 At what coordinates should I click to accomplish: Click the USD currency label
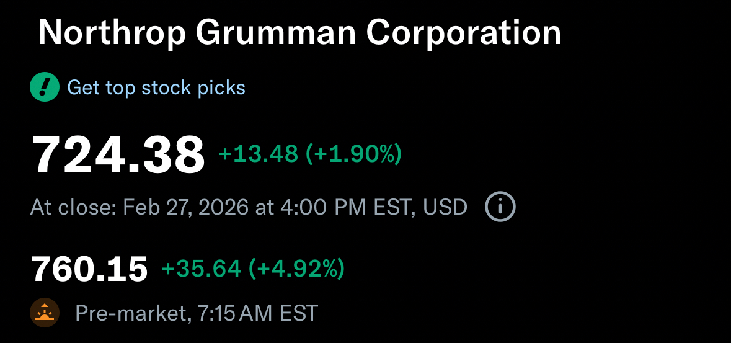(x=445, y=207)
